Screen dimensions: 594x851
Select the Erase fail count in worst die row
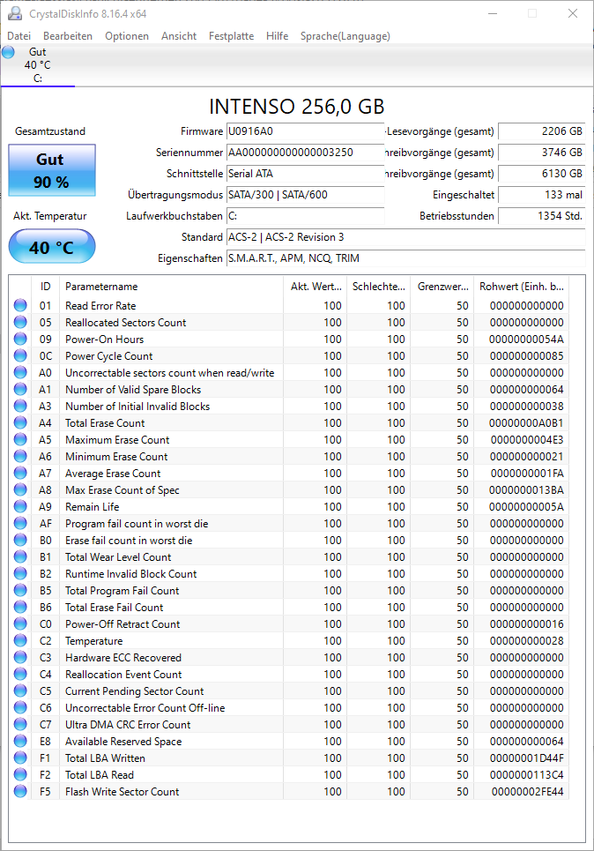[x=290, y=540]
